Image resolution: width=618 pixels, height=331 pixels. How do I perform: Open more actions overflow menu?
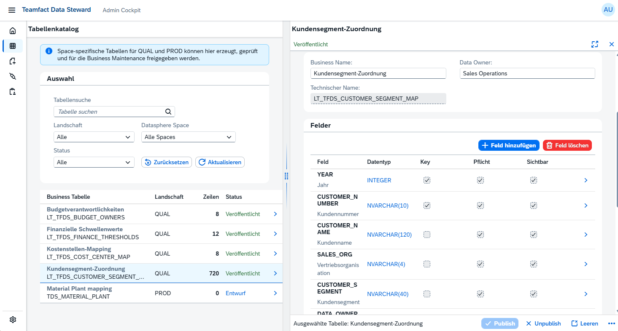(612, 323)
